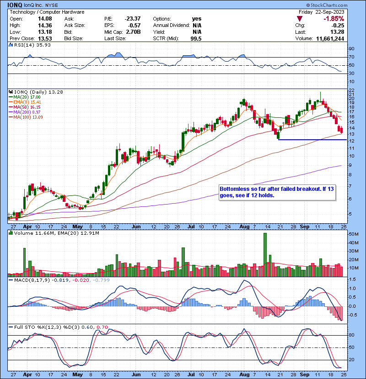This screenshot has width=366, height=379.
Task: Click the blue annotation note about failed breakout
Action: 277,192
